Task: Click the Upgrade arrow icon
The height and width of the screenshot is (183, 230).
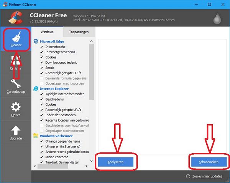Action: click(16, 130)
